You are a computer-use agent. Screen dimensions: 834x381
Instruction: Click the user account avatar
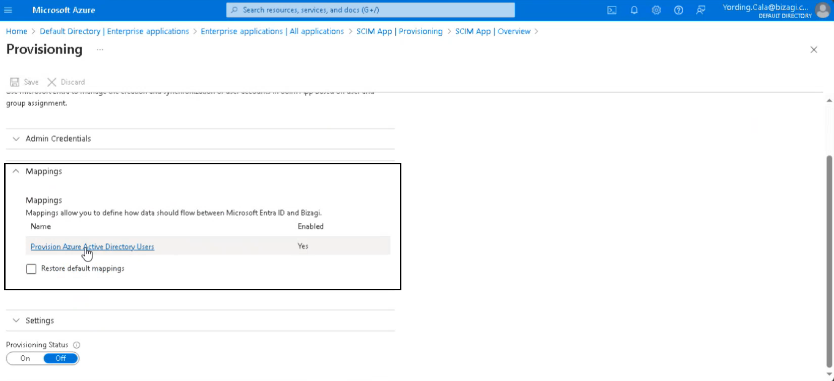[x=823, y=10]
